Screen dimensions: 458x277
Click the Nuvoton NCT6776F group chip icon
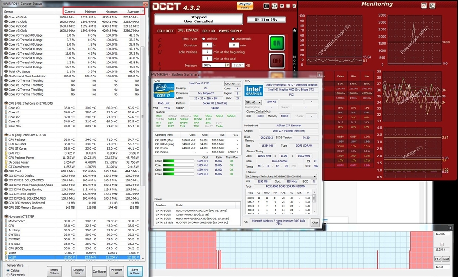tap(6, 217)
